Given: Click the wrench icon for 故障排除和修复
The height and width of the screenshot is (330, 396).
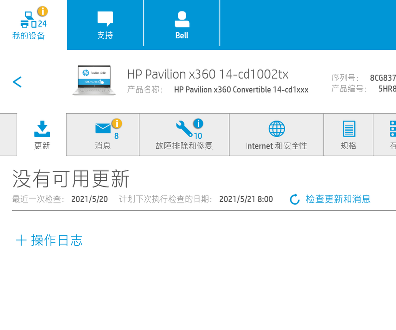Looking at the screenshot, I should click(x=184, y=128).
